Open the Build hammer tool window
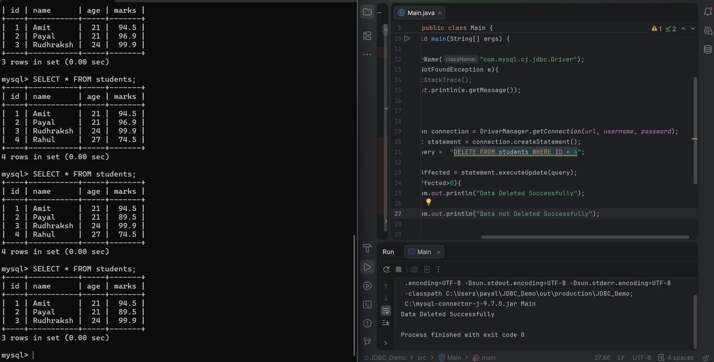Screen dimensions: 714x362 (x=367, y=248)
